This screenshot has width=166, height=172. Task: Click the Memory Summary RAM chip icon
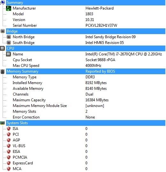3,71
